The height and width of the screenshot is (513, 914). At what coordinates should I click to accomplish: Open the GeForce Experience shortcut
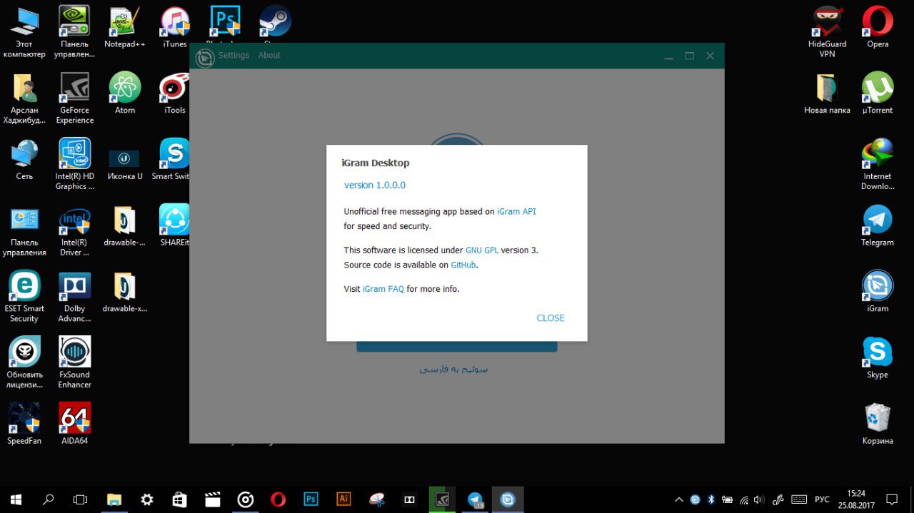click(x=75, y=98)
